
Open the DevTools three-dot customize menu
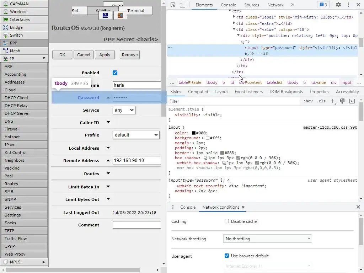coord(348,5)
